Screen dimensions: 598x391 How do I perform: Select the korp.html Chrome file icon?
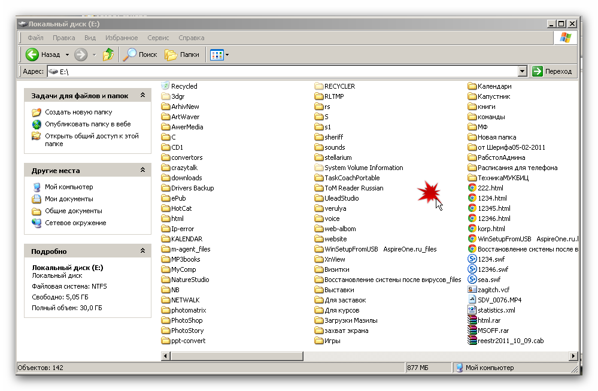point(472,229)
